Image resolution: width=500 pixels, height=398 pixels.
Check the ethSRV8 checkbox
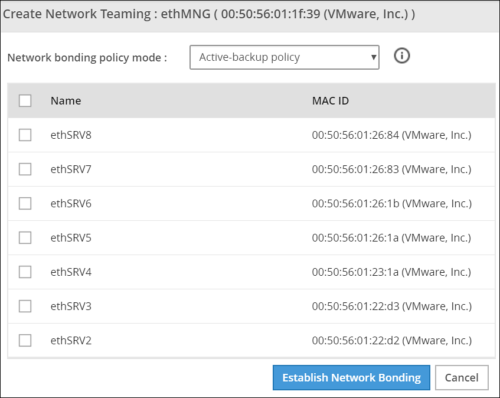(x=25, y=135)
